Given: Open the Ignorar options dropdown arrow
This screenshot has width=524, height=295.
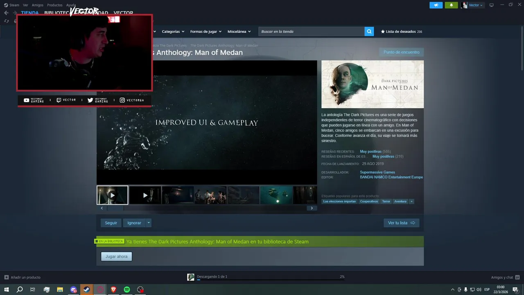Looking at the screenshot, I should tap(149, 223).
